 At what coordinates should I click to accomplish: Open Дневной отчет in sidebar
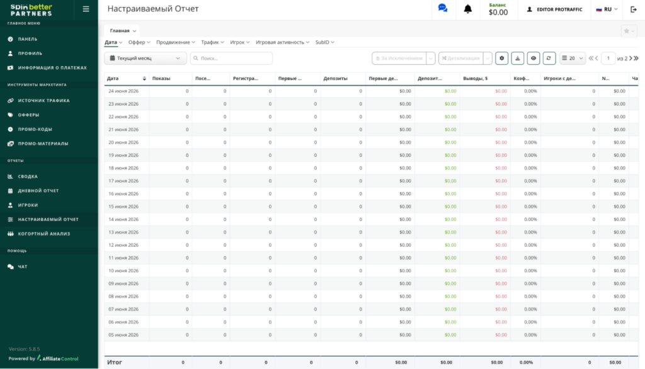[x=38, y=190]
